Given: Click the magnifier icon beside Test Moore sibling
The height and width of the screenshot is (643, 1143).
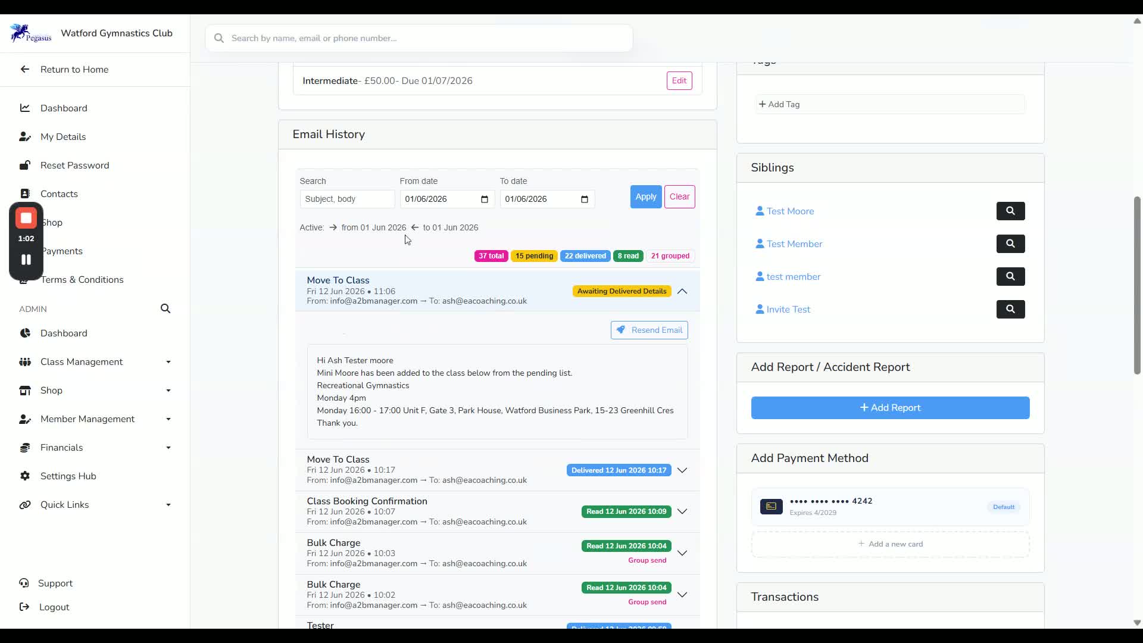Looking at the screenshot, I should click(1010, 211).
